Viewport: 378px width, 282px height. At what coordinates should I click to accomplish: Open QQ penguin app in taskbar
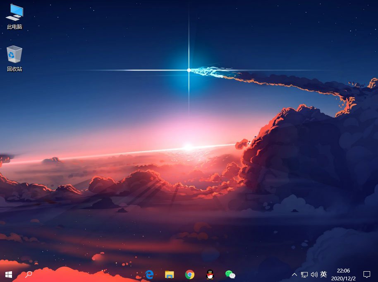coord(210,275)
